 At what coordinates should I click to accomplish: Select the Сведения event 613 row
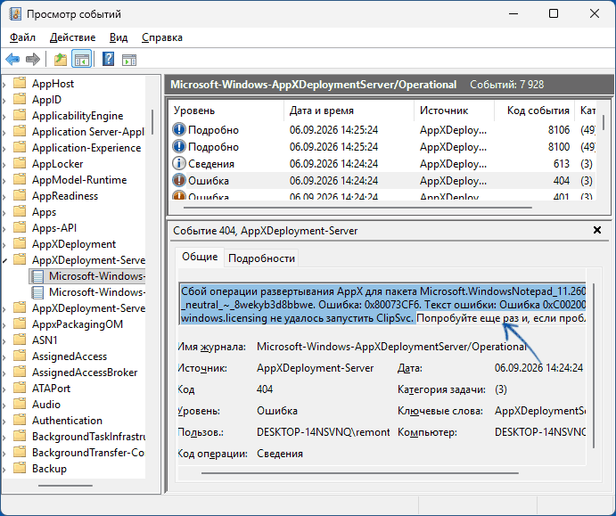[x=383, y=163]
